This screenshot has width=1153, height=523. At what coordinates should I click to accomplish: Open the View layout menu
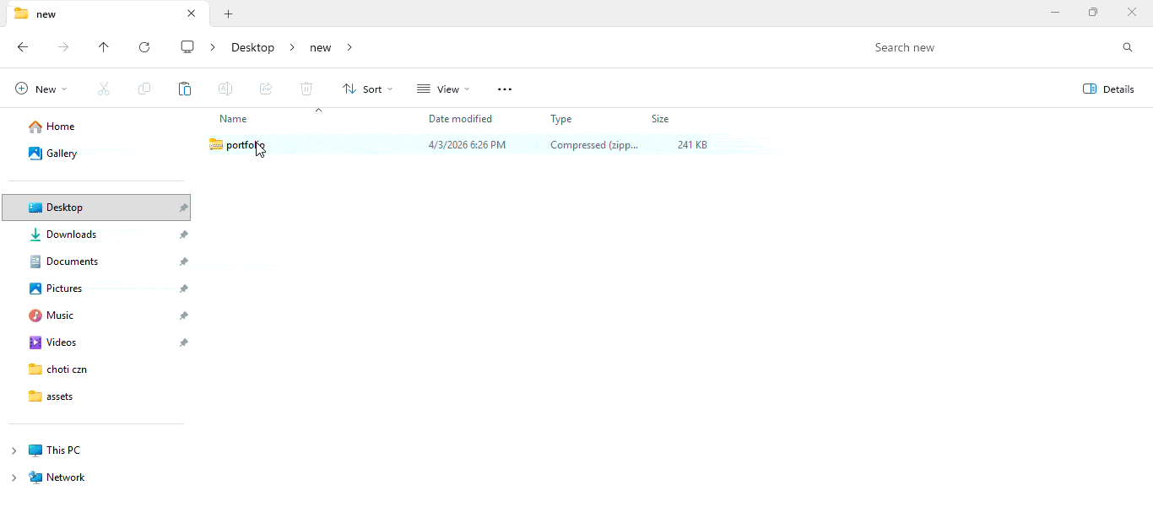443,89
